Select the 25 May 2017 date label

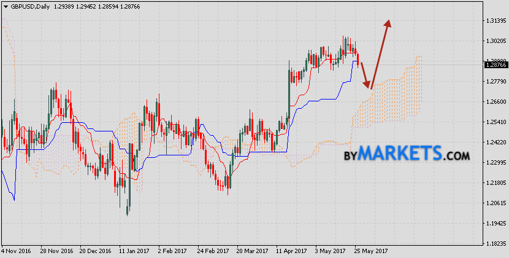pyautogui.click(x=371, y=251)
